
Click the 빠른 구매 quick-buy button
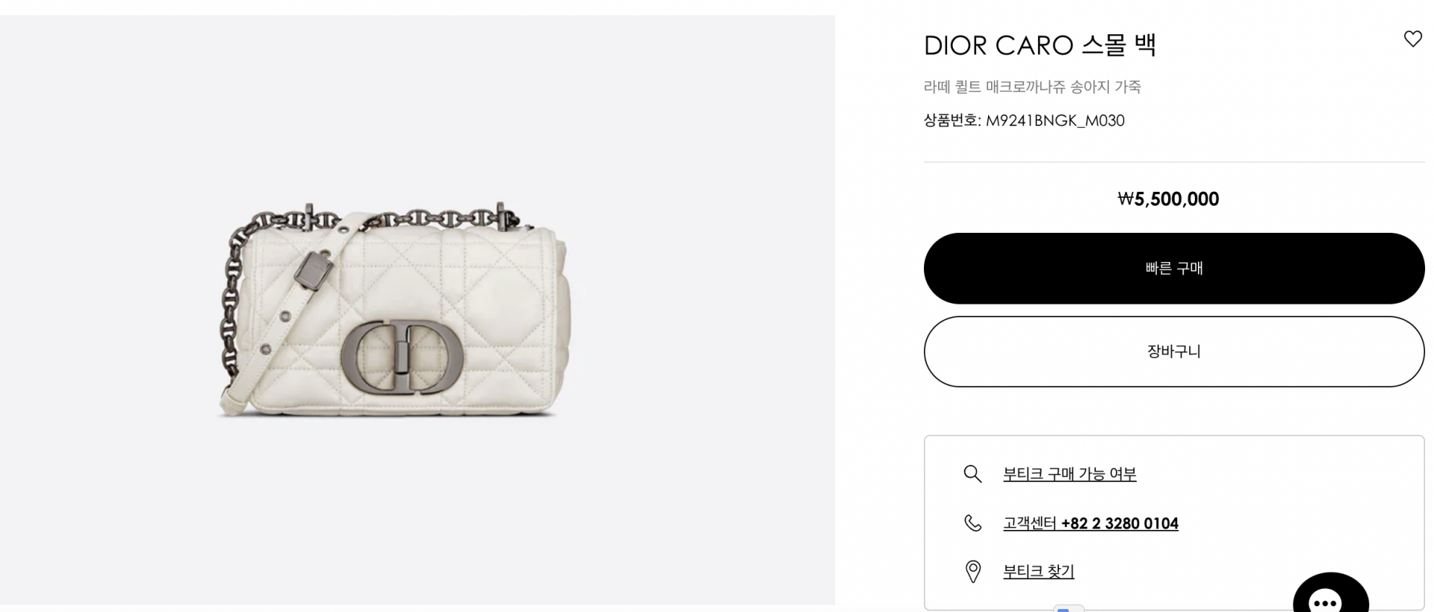click(x=1174, y=269)
